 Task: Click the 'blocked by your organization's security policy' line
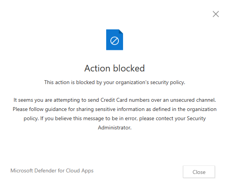115,83
